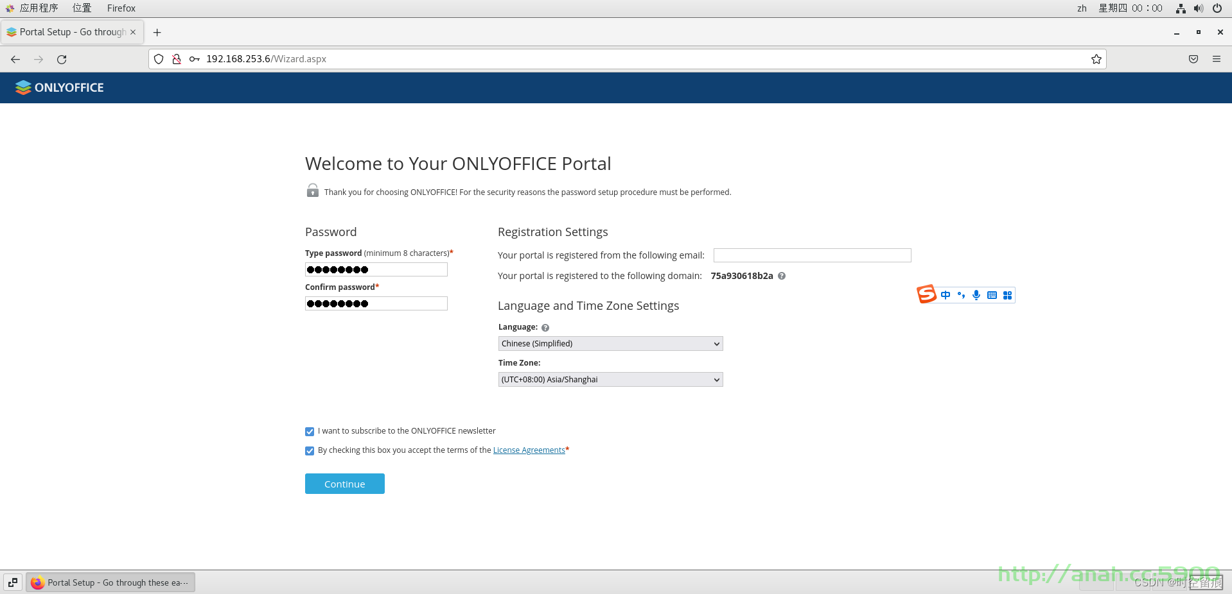Open the Firefox application menu

[121, 8]
